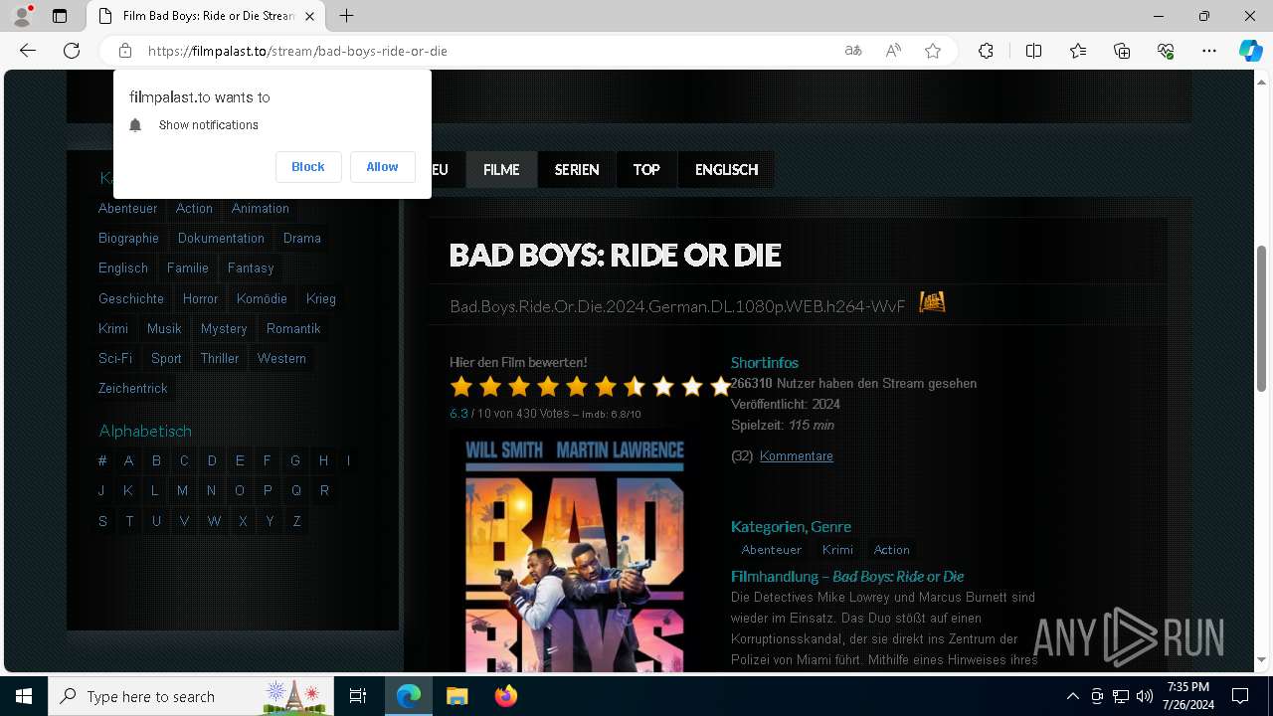Browse the Animation genre
This screenshot has width=1273, height=716.
pyautogui.click(x=261, y=209)
